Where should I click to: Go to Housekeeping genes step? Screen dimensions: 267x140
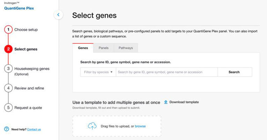(32, 69)
